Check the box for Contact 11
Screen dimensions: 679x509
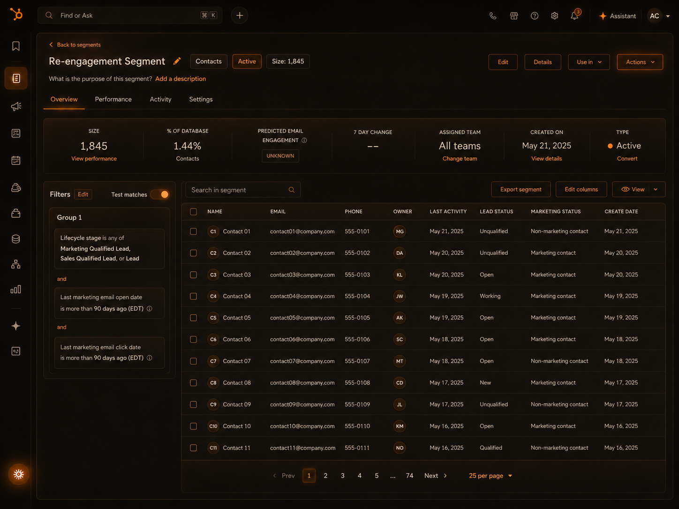point(193,448)
